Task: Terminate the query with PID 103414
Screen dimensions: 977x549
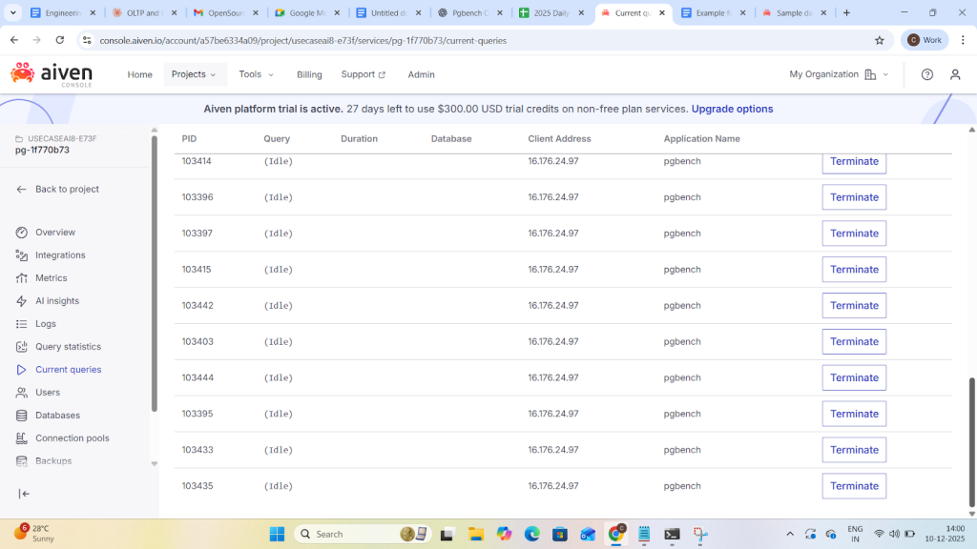Action: pos(854,162)
